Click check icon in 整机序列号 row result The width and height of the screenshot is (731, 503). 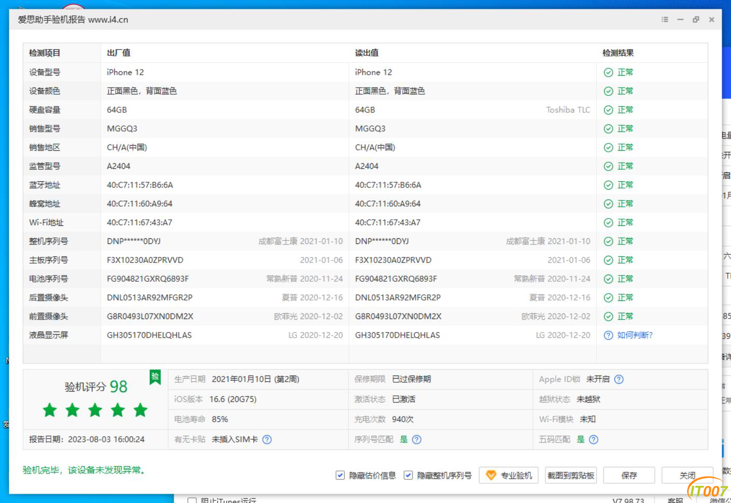pos(609,241)
